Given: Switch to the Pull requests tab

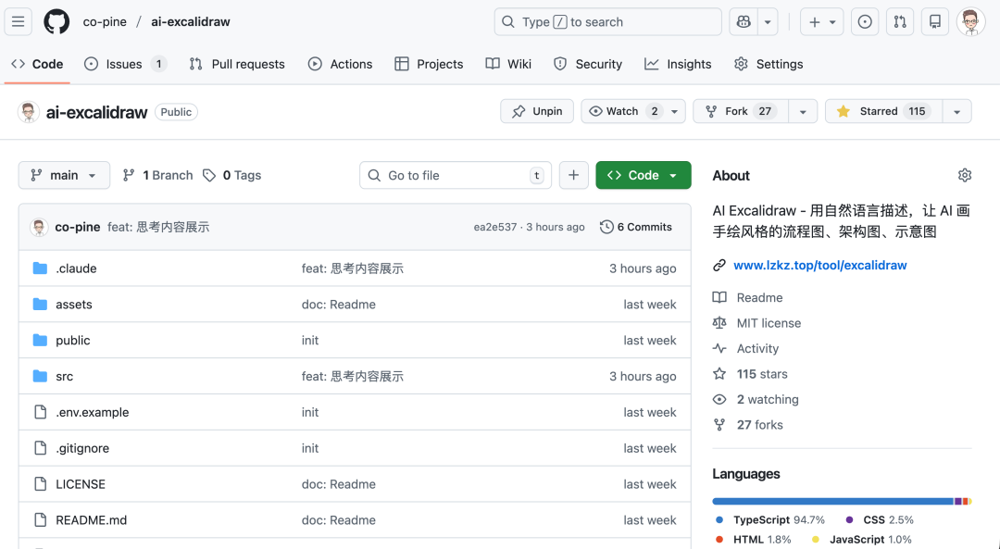Looking at the screenshot, I should point(237,64).
